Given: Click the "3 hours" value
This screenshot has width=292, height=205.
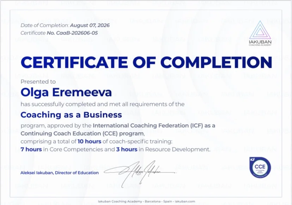Looking at the screenshot, I should (127, 150).
